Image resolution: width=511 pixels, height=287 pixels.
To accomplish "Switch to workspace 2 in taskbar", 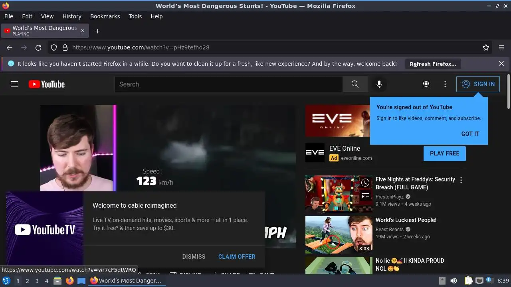I will [27, 281].
